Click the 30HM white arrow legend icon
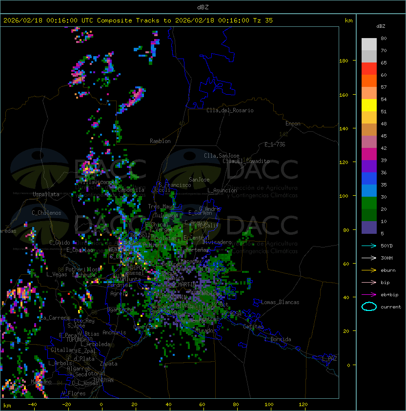Screen dimensions: 406x411 point(369,258)
